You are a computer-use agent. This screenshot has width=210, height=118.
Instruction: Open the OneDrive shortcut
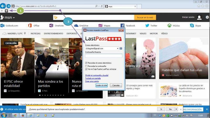click(81, 25)
